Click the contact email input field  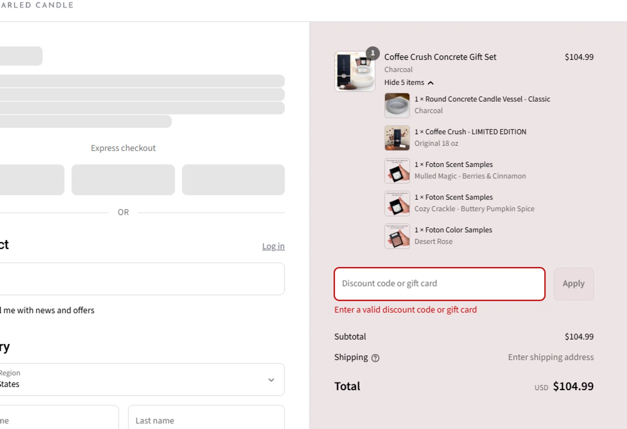[x=142, y=279]
